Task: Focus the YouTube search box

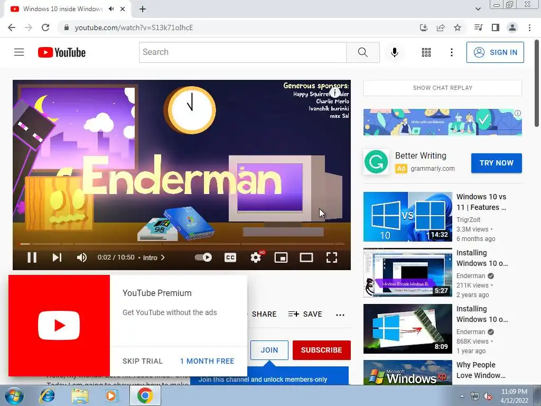Action: coord(243,52)
